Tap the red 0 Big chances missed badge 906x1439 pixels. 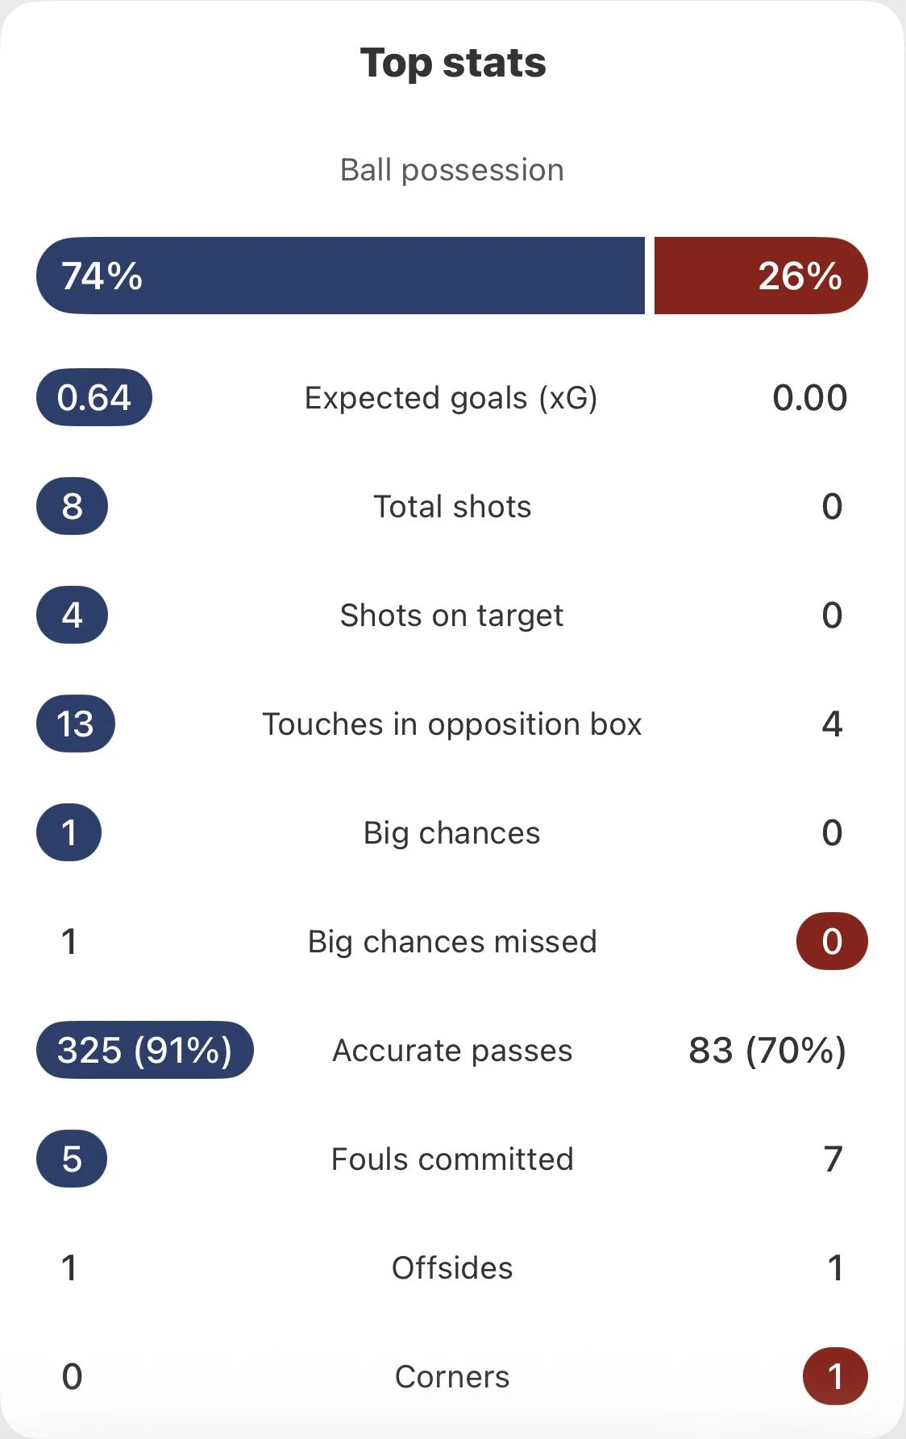tap(832, 941)
